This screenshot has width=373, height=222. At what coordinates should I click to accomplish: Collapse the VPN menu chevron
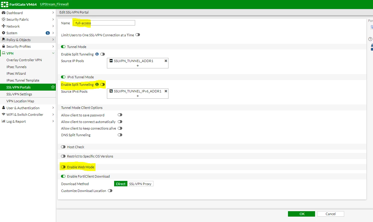click(53, 53)
